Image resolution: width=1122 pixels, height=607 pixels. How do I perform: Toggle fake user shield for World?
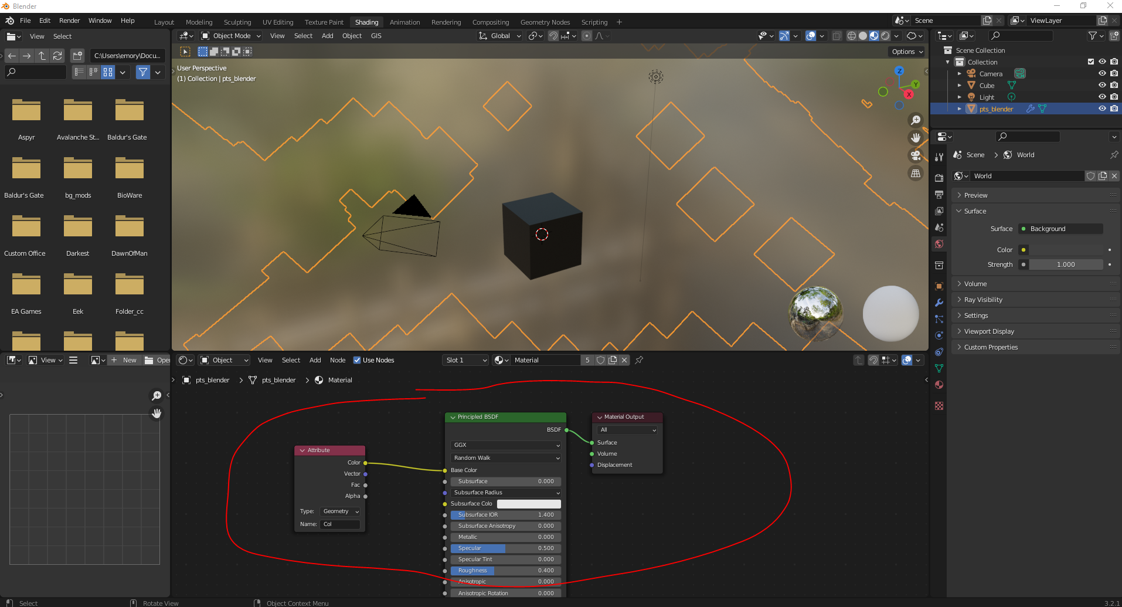click(1090, 176)
